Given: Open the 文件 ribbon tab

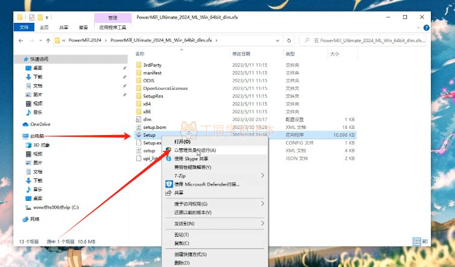Looking at the screenshot, I should [x=24, y=28].
